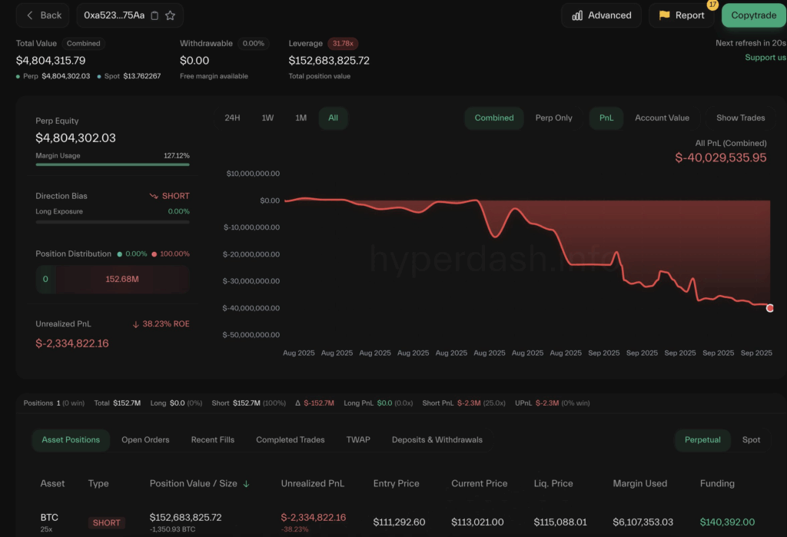Open the Support us link
Viewport: 787px width, 537px height.
click(x=765, y=57)
